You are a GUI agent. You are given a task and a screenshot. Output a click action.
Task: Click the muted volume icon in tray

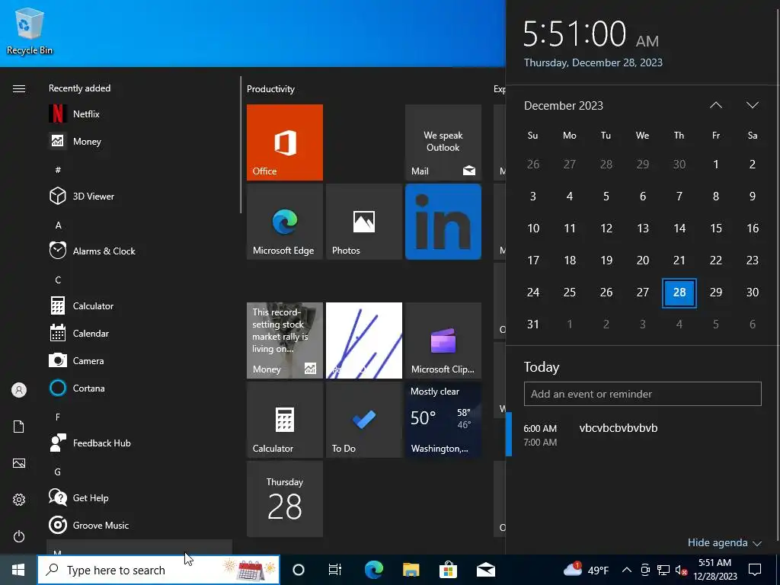point(681,570)
